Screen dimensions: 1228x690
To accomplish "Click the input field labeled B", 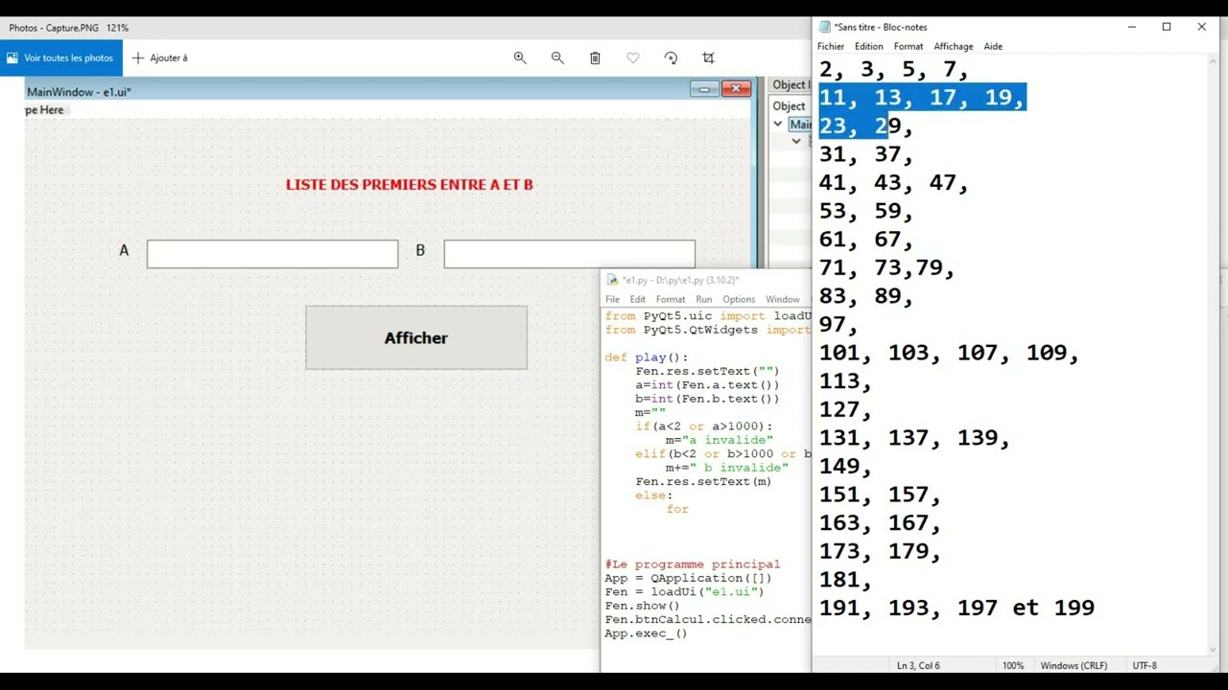I will pyautogui.click(x=570, y=254).
